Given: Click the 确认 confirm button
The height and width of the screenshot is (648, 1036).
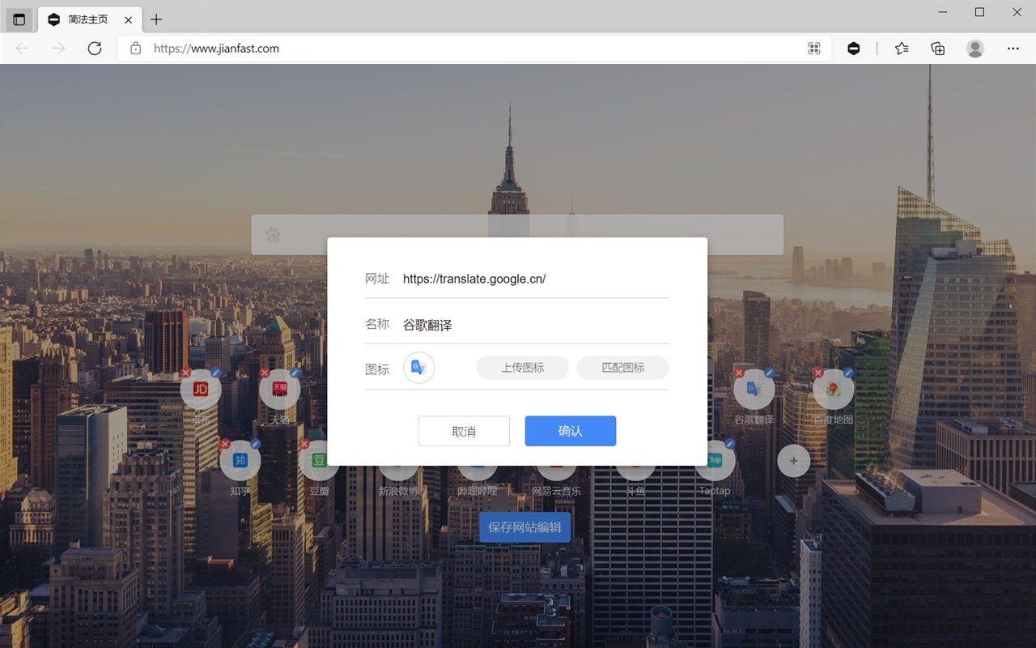Looking at the screenshot, I should point(571,431).
